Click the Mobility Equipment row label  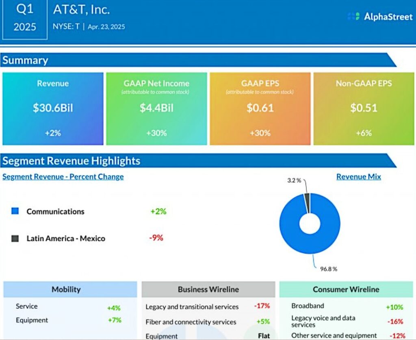click(32, 320)
